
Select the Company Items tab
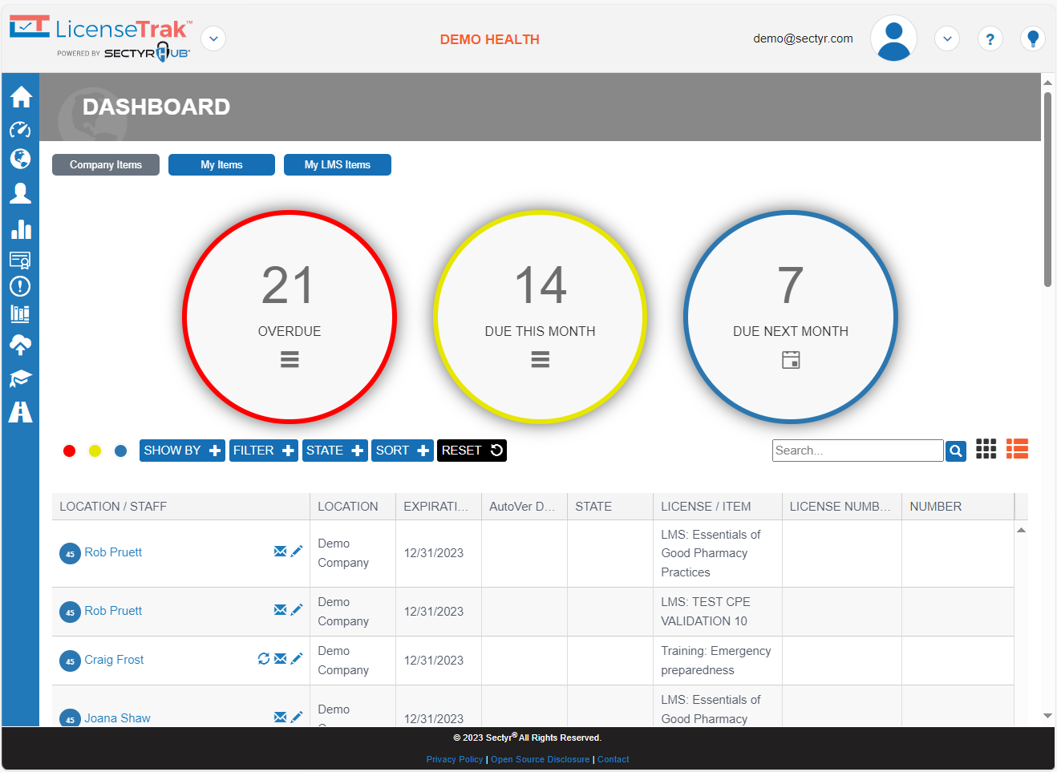[x=106, y=164]
